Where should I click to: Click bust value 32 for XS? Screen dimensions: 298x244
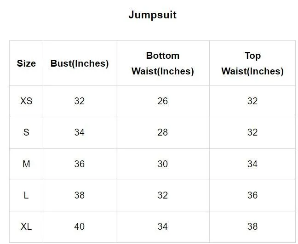[x=80, y=101]
